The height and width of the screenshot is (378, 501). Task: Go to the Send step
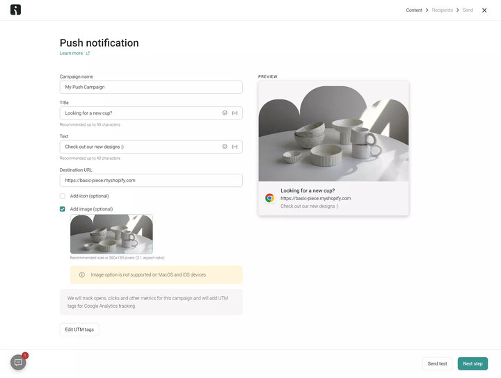(468, 10)
